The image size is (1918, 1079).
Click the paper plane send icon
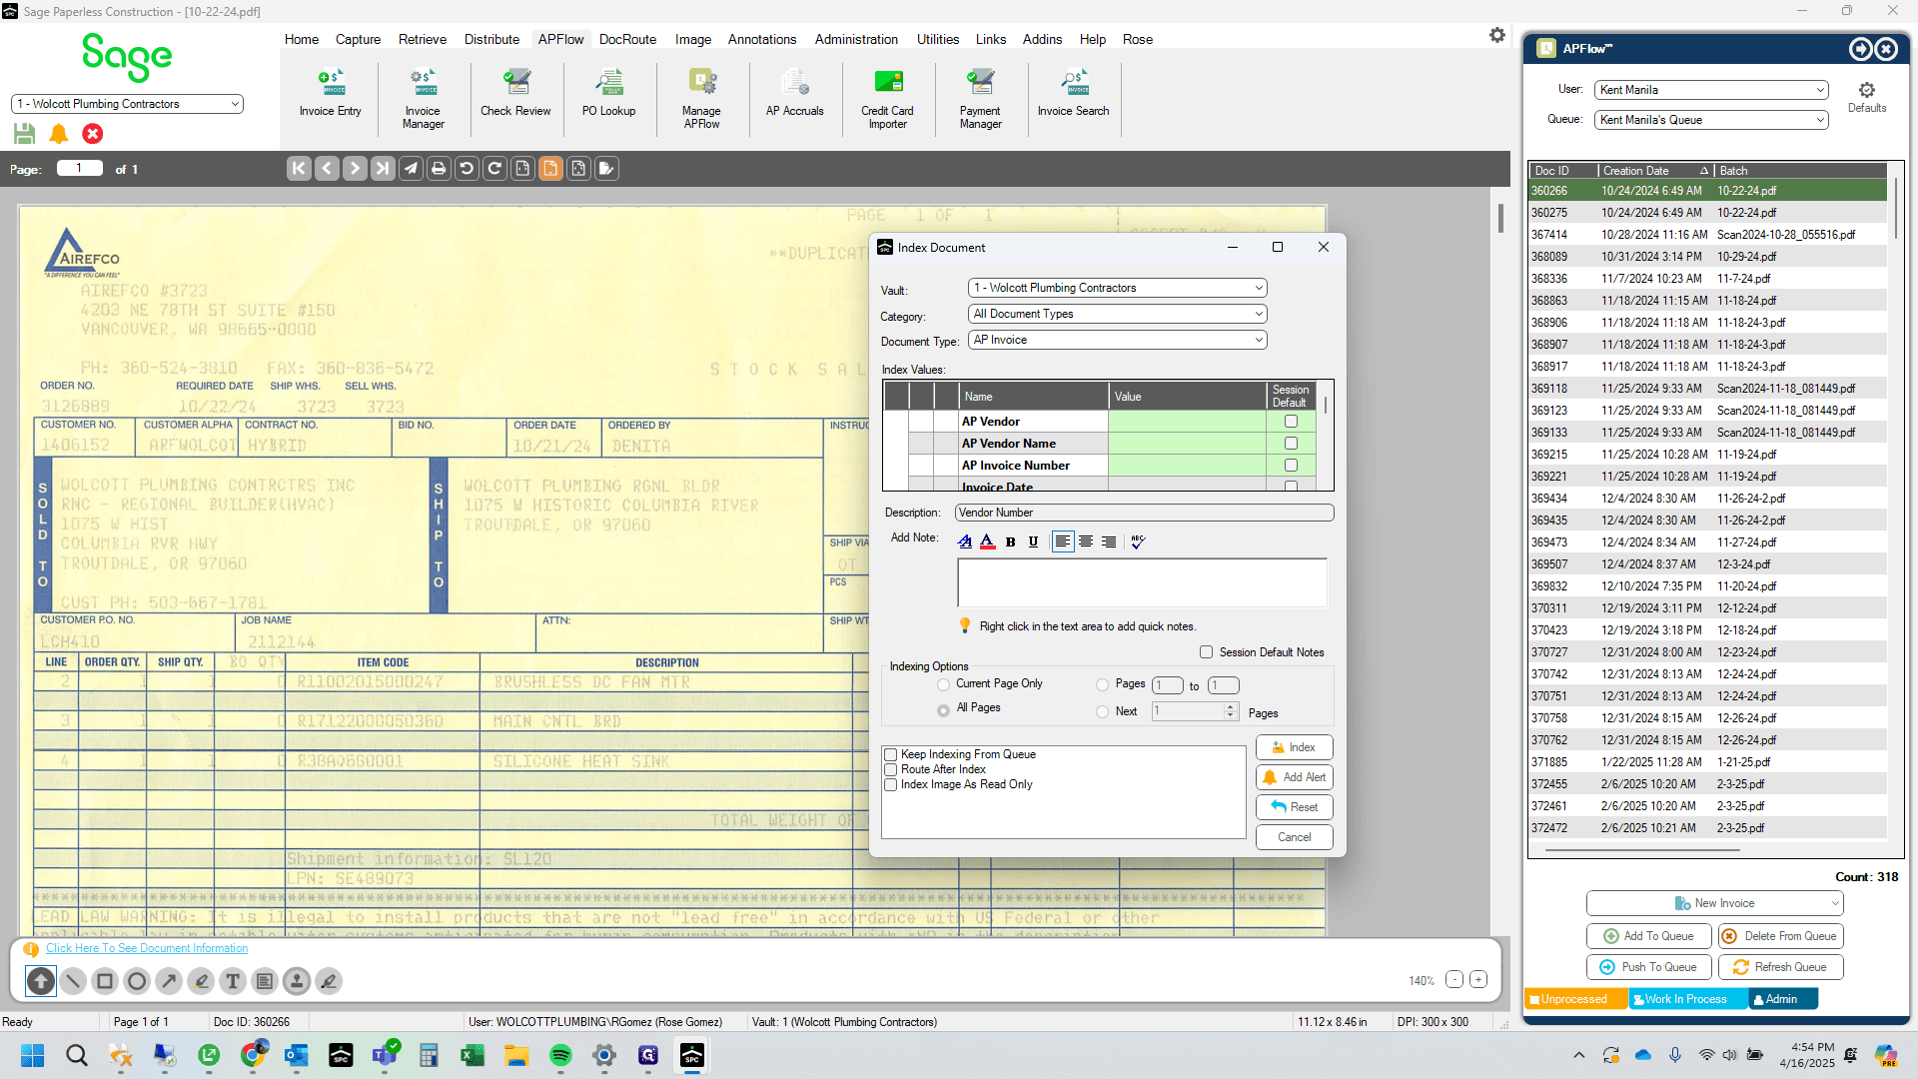[x=411, y=169]
